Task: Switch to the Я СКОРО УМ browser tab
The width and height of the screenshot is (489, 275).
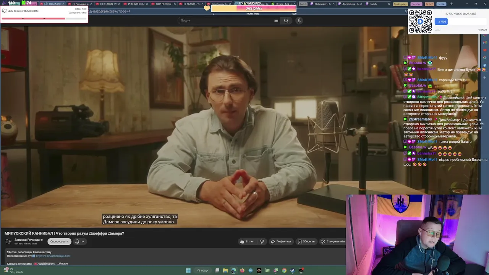Action: click(108, 4)
